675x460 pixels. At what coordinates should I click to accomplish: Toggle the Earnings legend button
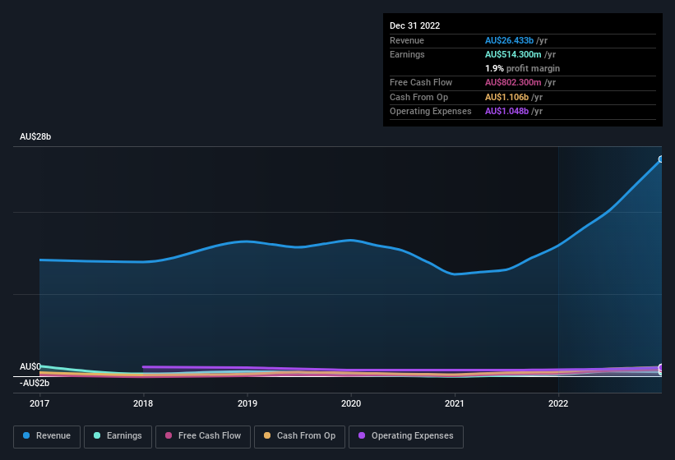pyautogui.click(x=118, y=436)
